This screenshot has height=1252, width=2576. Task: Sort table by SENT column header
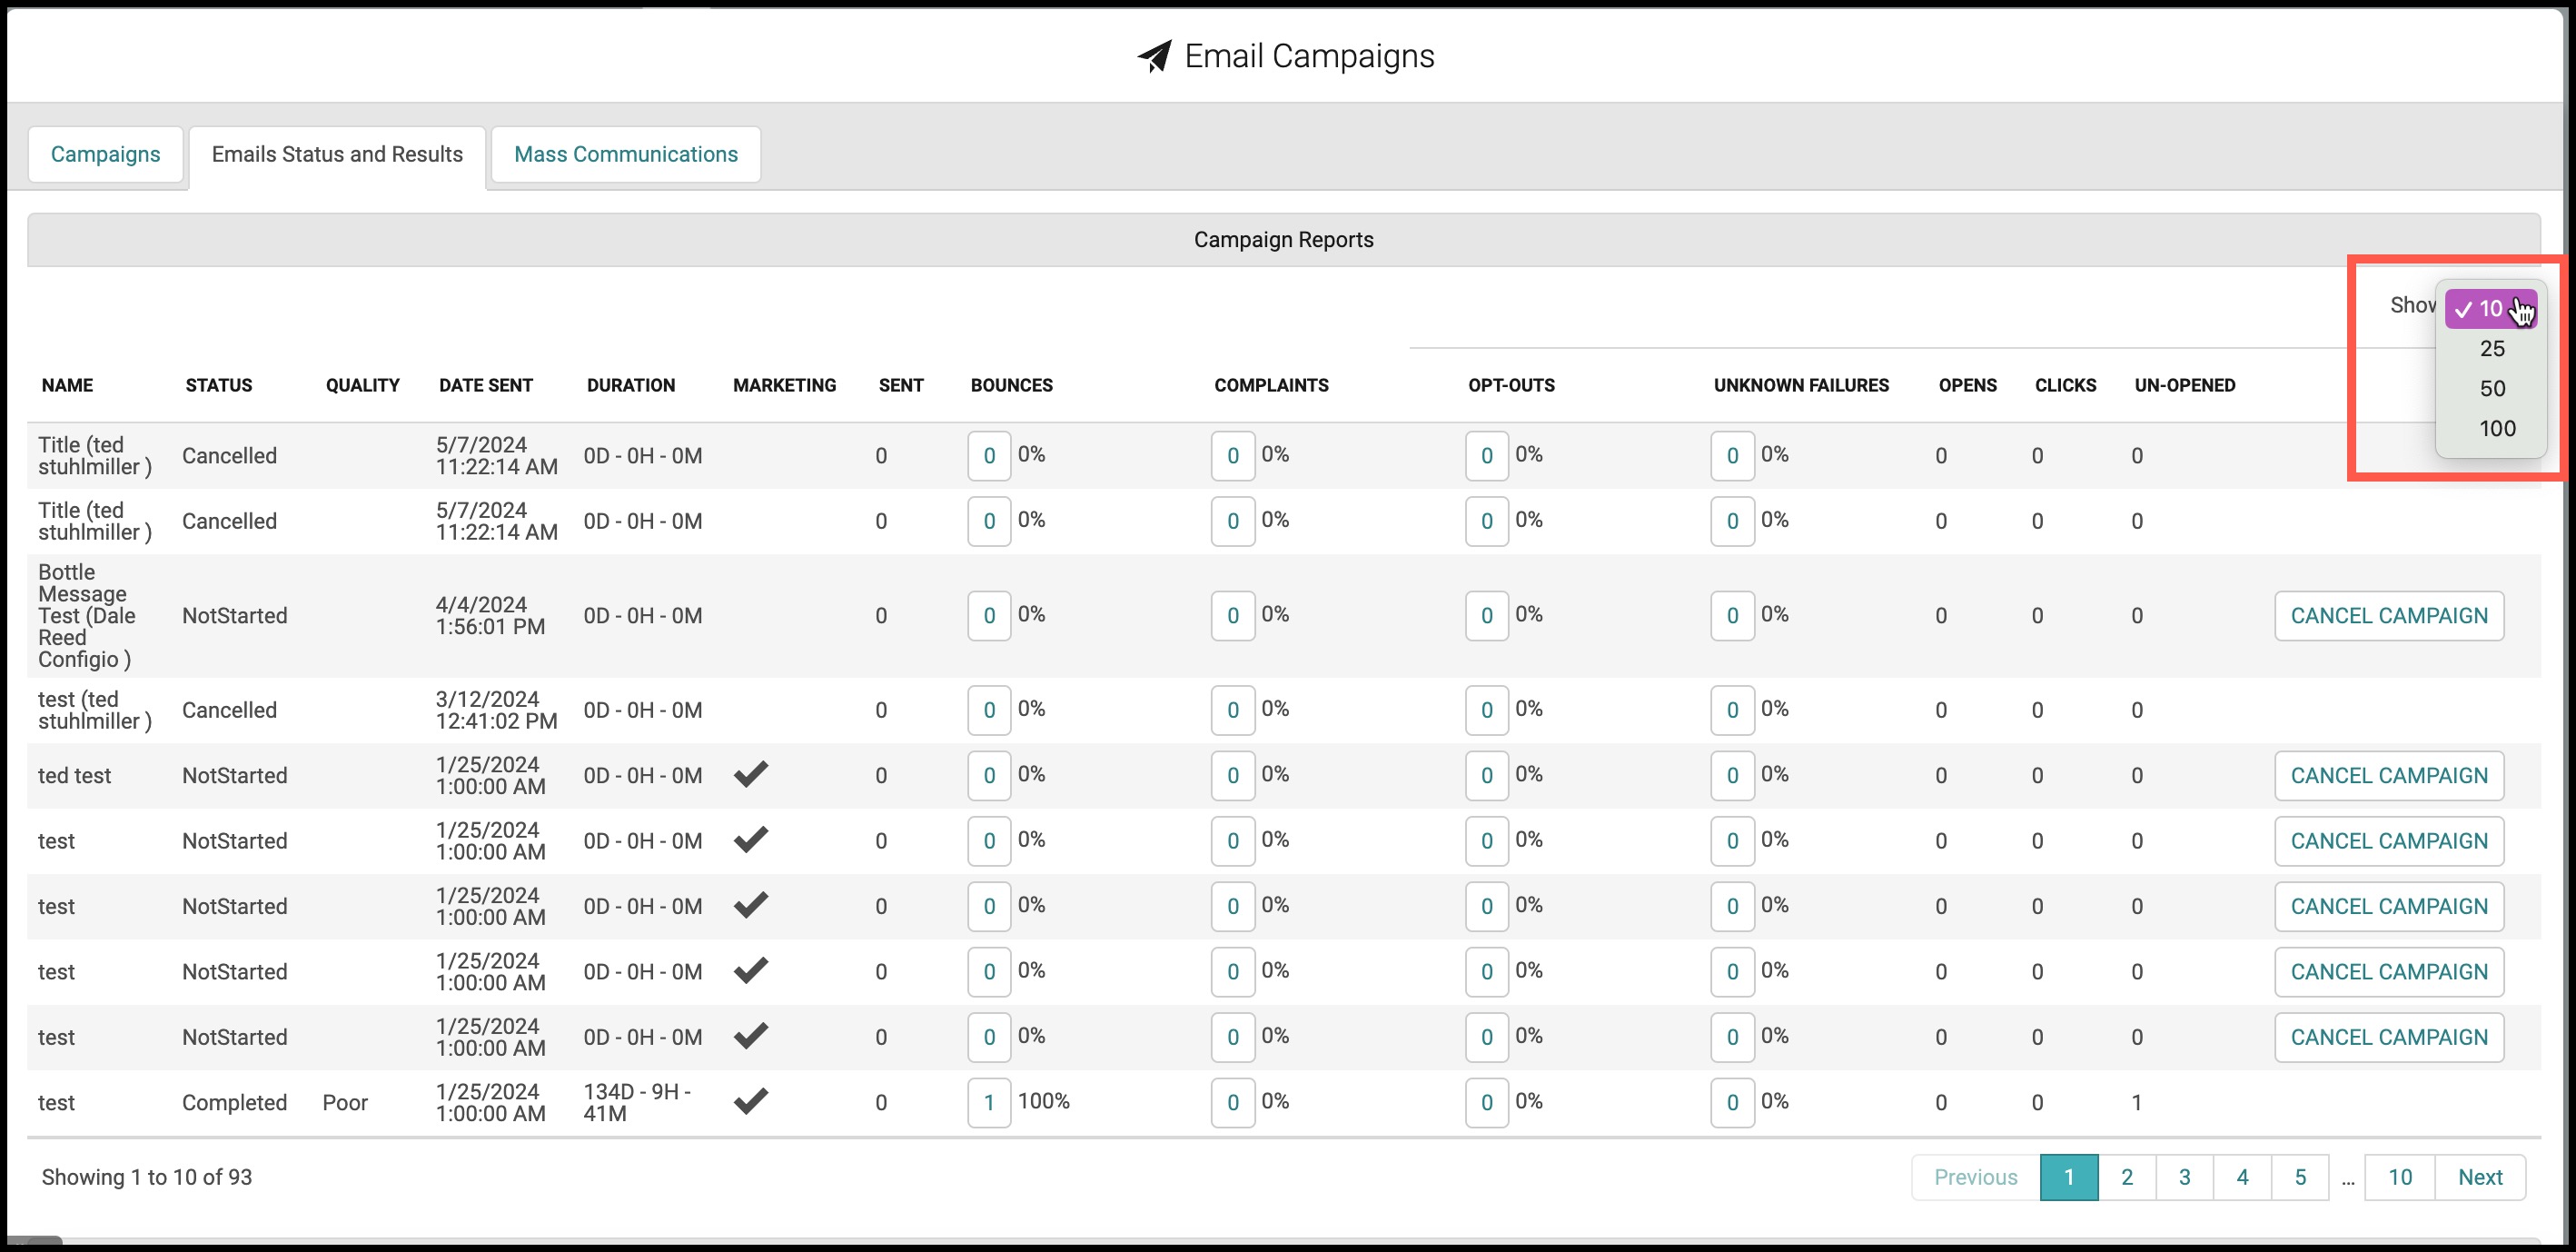tap(901, 385)
